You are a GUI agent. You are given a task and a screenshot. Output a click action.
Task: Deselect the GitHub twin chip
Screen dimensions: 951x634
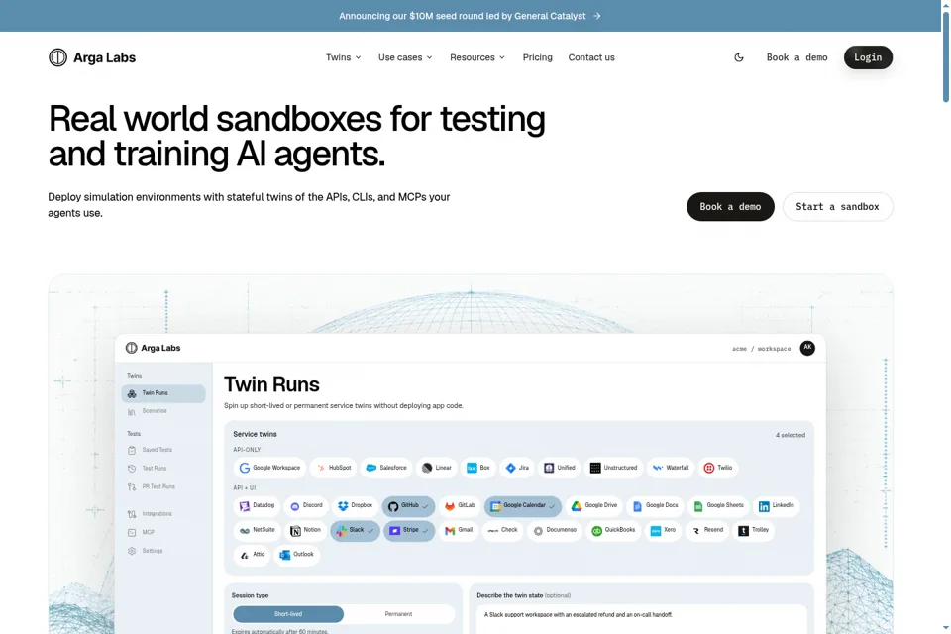pos(408,506)
